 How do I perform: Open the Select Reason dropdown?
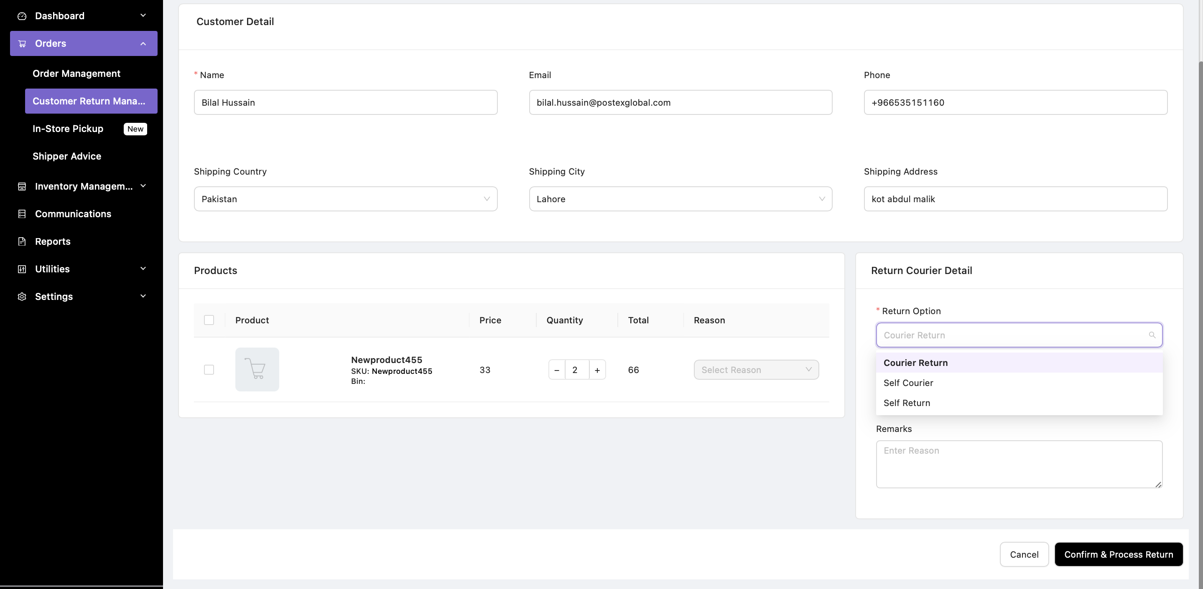click(x=756, y=370)
